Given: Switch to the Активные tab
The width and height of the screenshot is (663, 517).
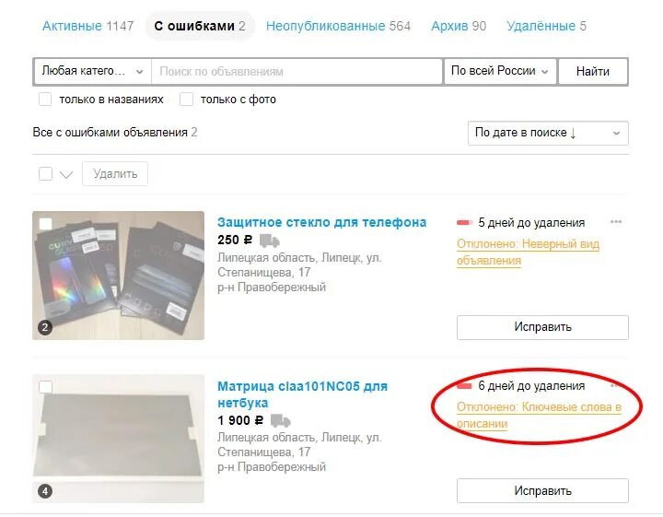Looking at the screenshot, I should point(88,26).
